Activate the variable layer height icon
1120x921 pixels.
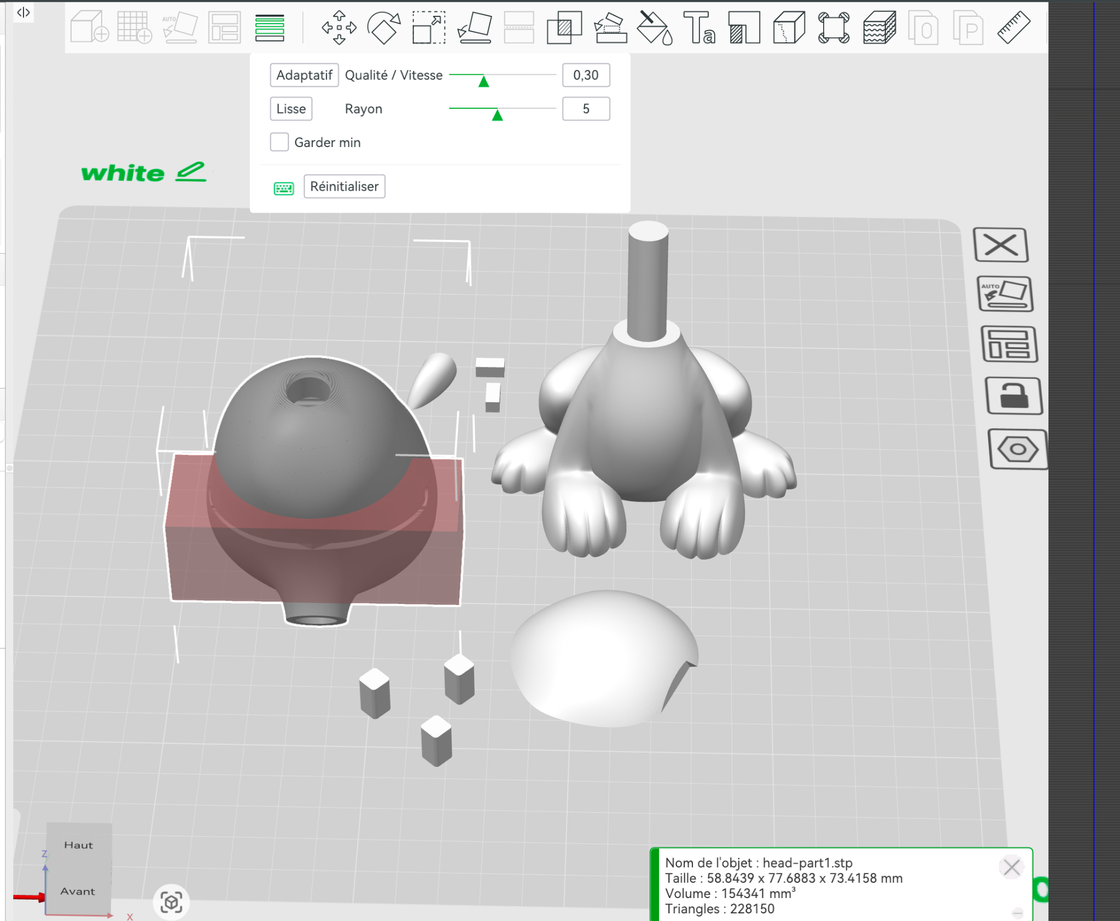(270, 27)
